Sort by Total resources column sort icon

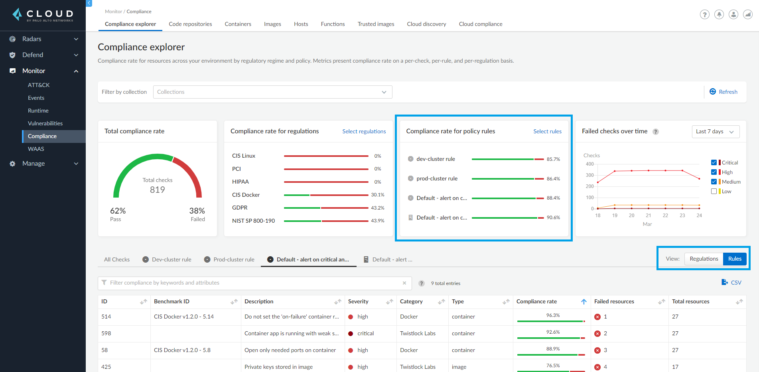coord(739,302)
